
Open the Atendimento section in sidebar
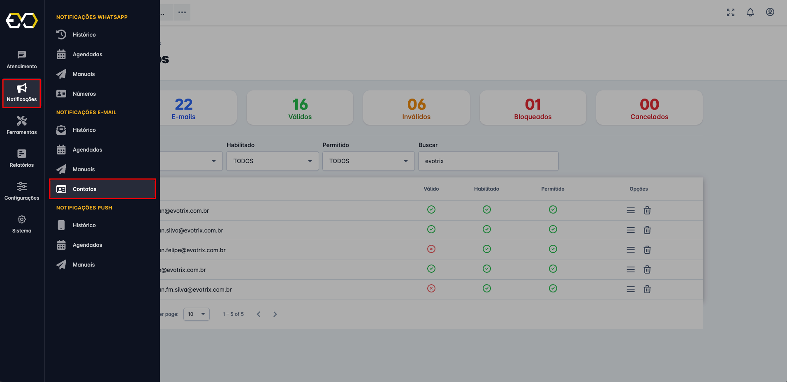pyautogui.click(x=22, y=60)
